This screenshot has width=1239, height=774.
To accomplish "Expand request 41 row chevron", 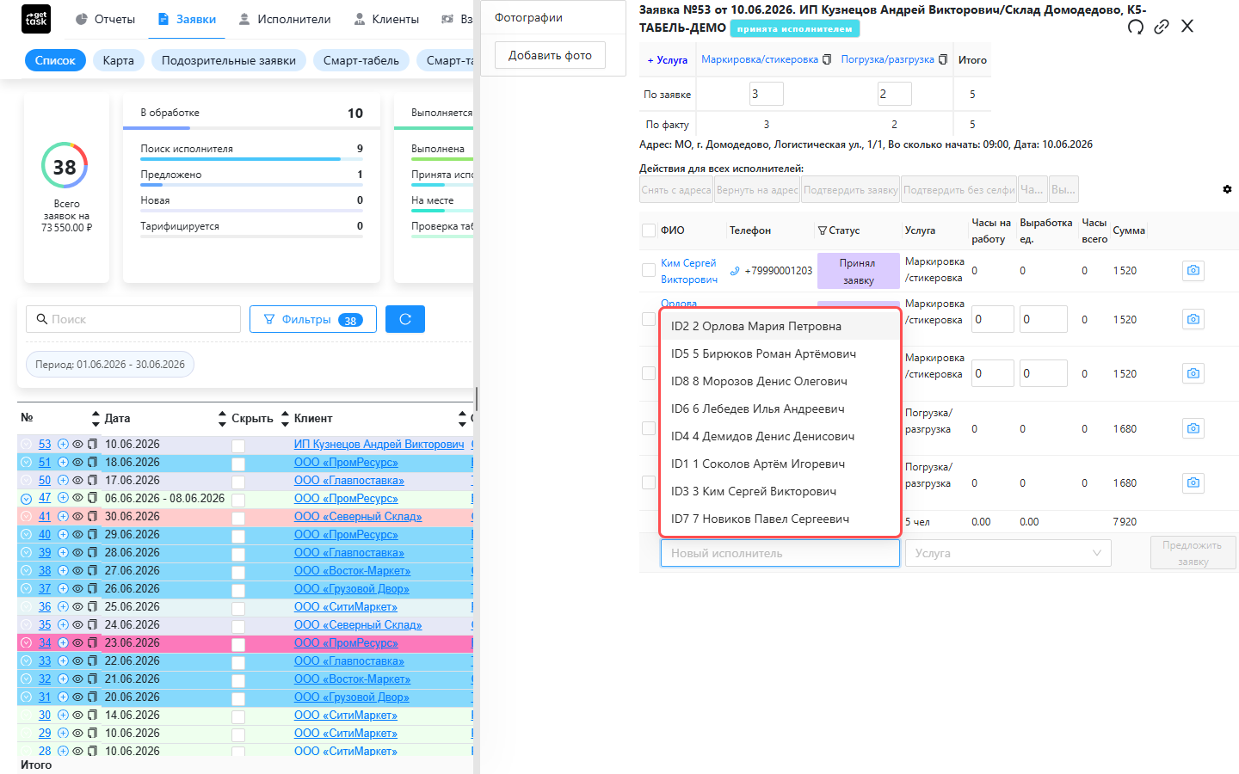I will pyautogui.click(x=26, y=517).
